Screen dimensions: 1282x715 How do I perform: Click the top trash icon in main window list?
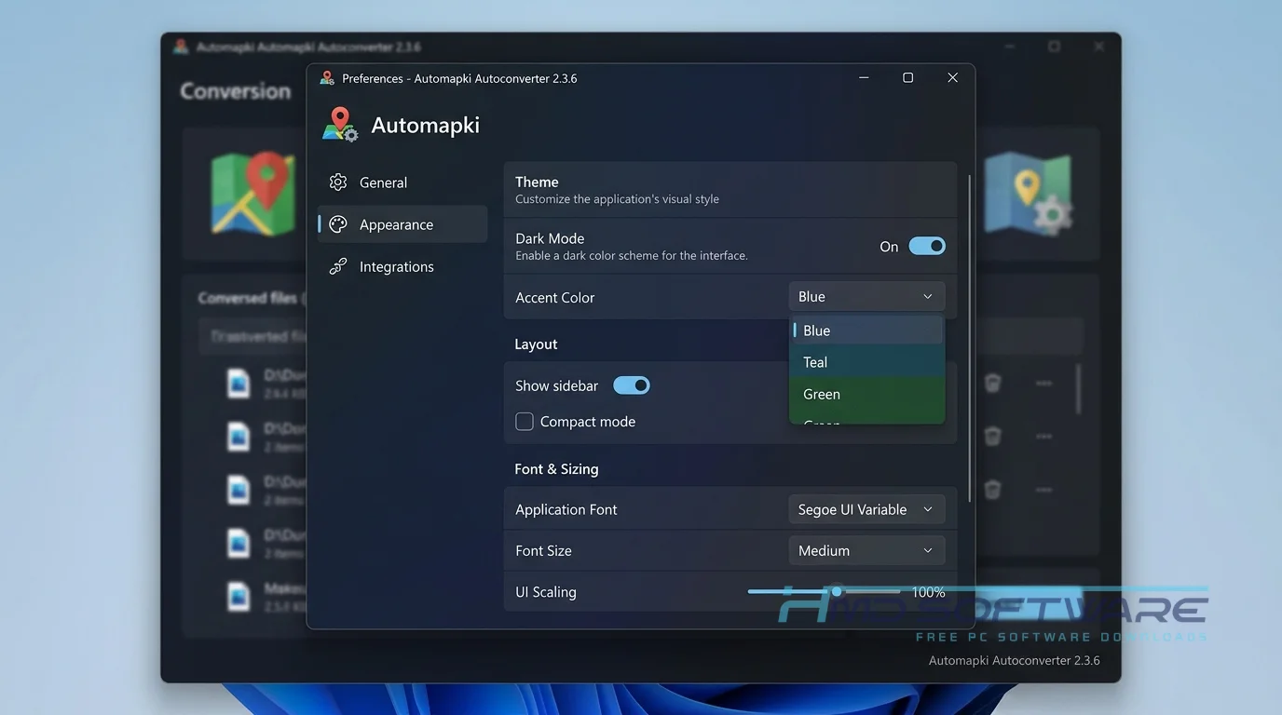(993, 383)
